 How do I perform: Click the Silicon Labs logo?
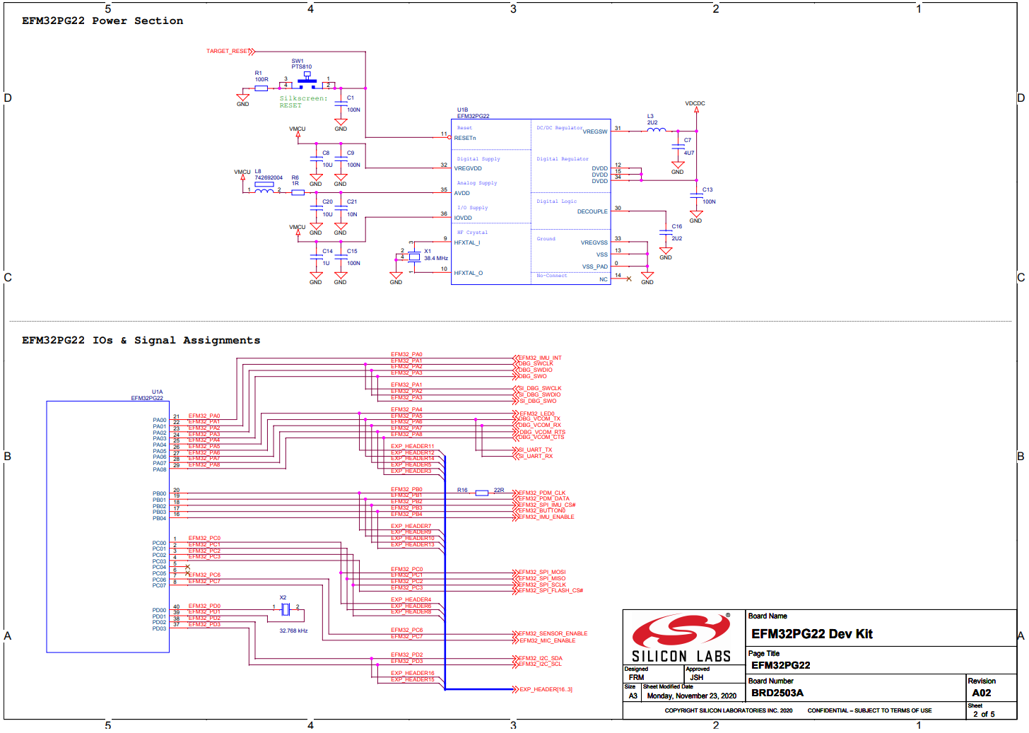pyautogui.click(x=681, y=638)
